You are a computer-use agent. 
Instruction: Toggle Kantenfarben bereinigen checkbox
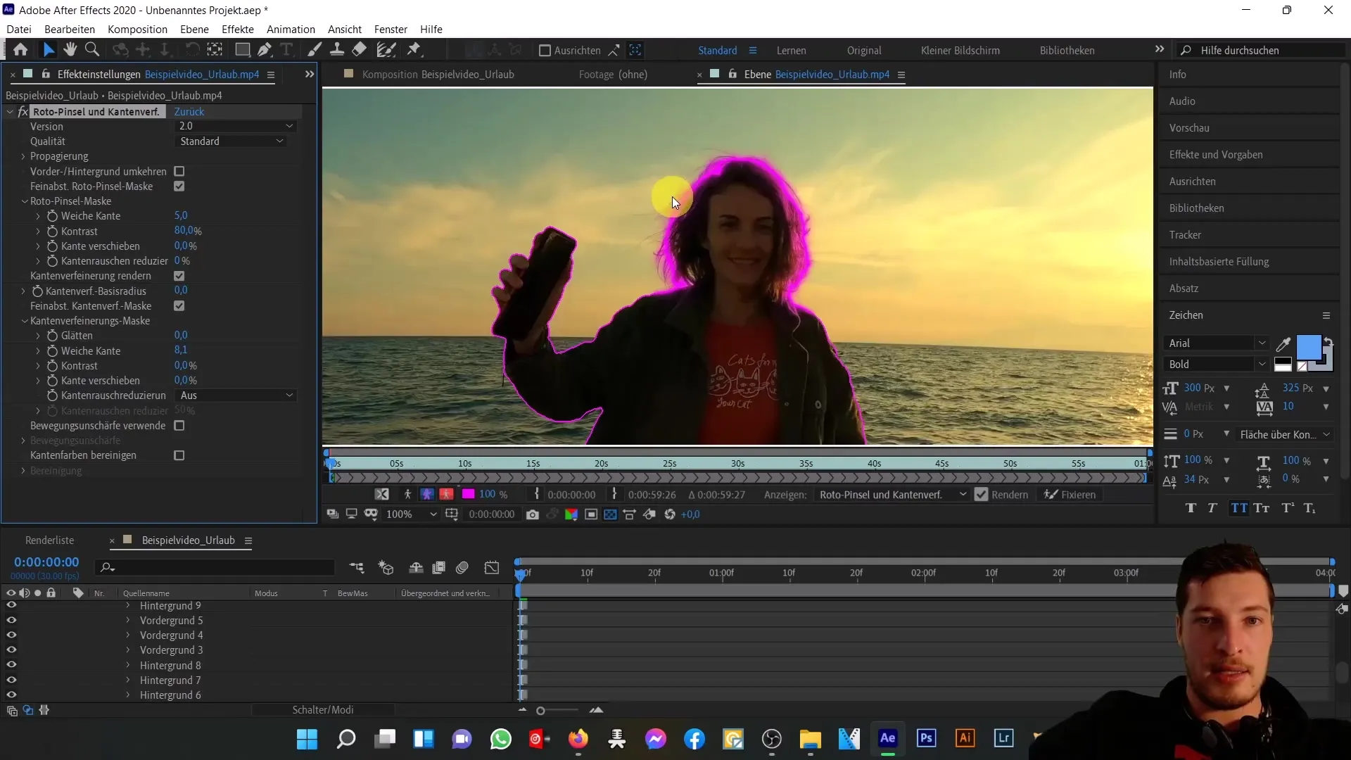tap(179, 455)
